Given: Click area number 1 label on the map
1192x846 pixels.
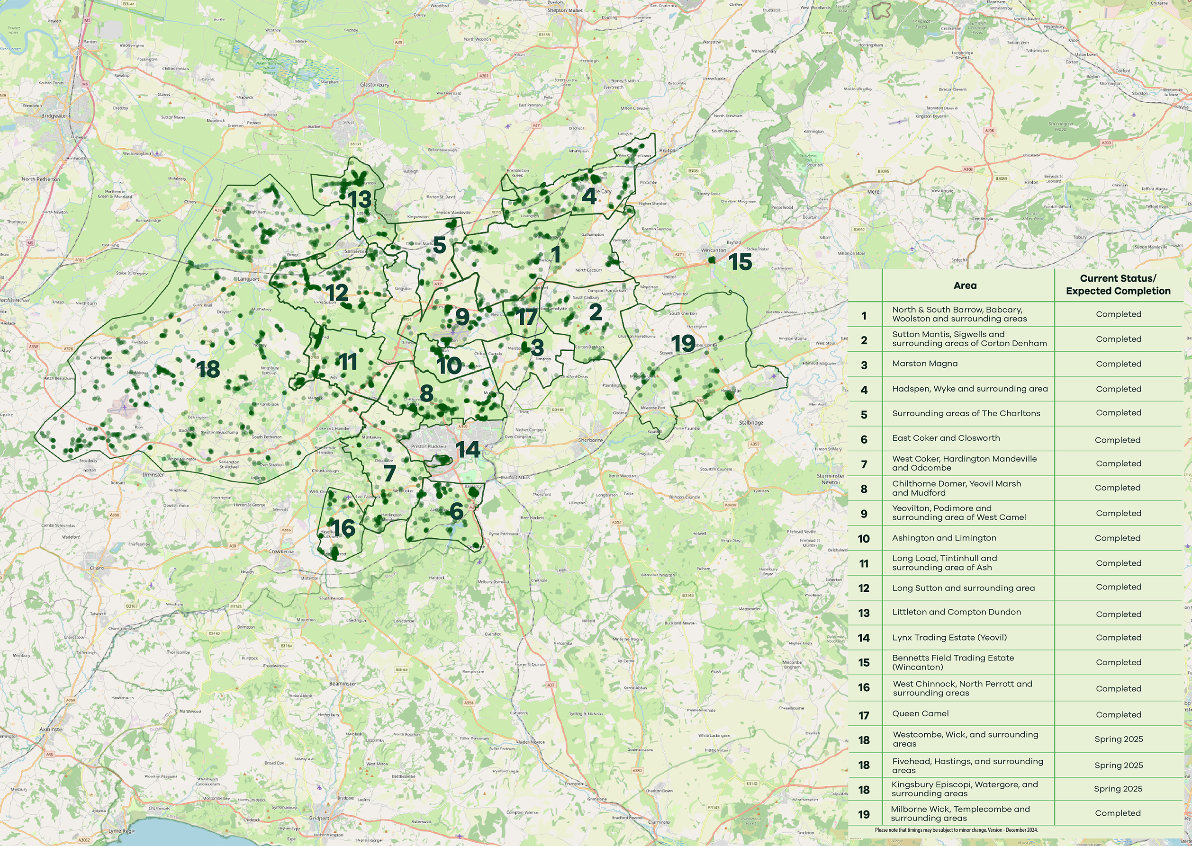Looking at the screenshot, I should click(556, 255).
